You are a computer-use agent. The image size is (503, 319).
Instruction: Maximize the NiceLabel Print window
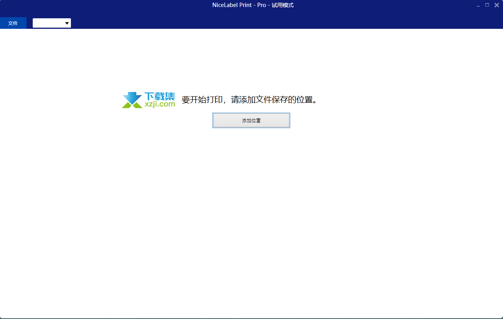[487, 5]
